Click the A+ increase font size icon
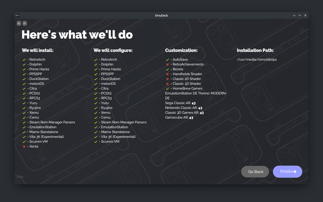 tap(19, 23)
